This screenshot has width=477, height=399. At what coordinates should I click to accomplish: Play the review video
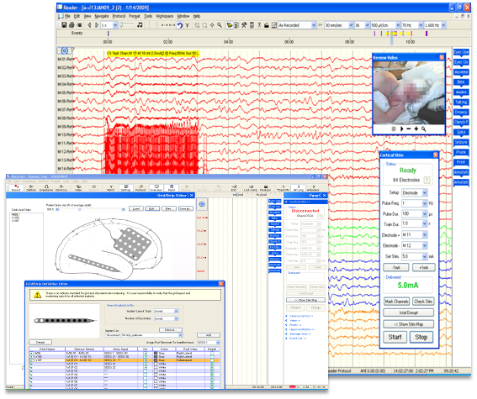[x=401, y=129]
